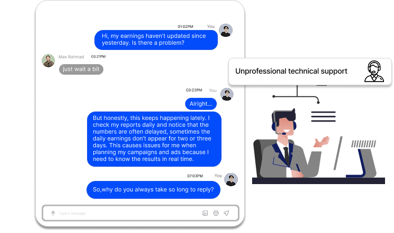Click your avatar beside the 01:02PM message
394x233 pixels.
pyautogui.click(x=226, y=31)
